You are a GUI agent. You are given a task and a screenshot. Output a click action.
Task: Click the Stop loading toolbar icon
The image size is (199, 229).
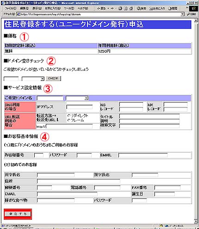click(120, 8)
